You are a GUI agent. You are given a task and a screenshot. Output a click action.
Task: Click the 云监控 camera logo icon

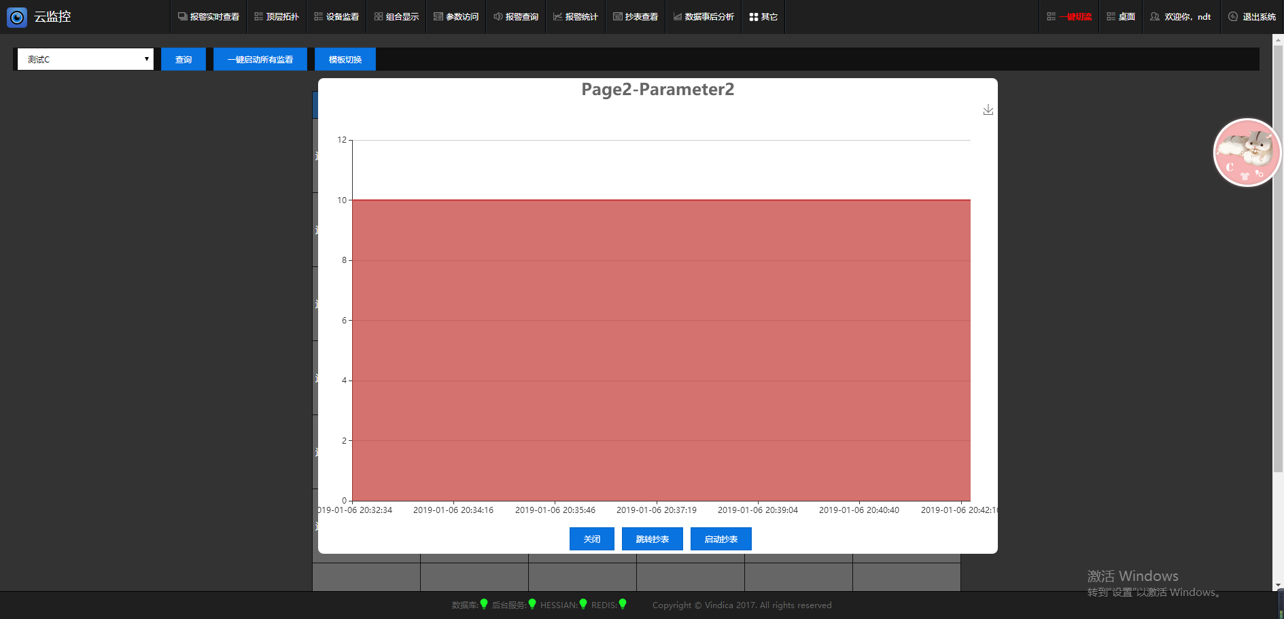click(17, 17)
